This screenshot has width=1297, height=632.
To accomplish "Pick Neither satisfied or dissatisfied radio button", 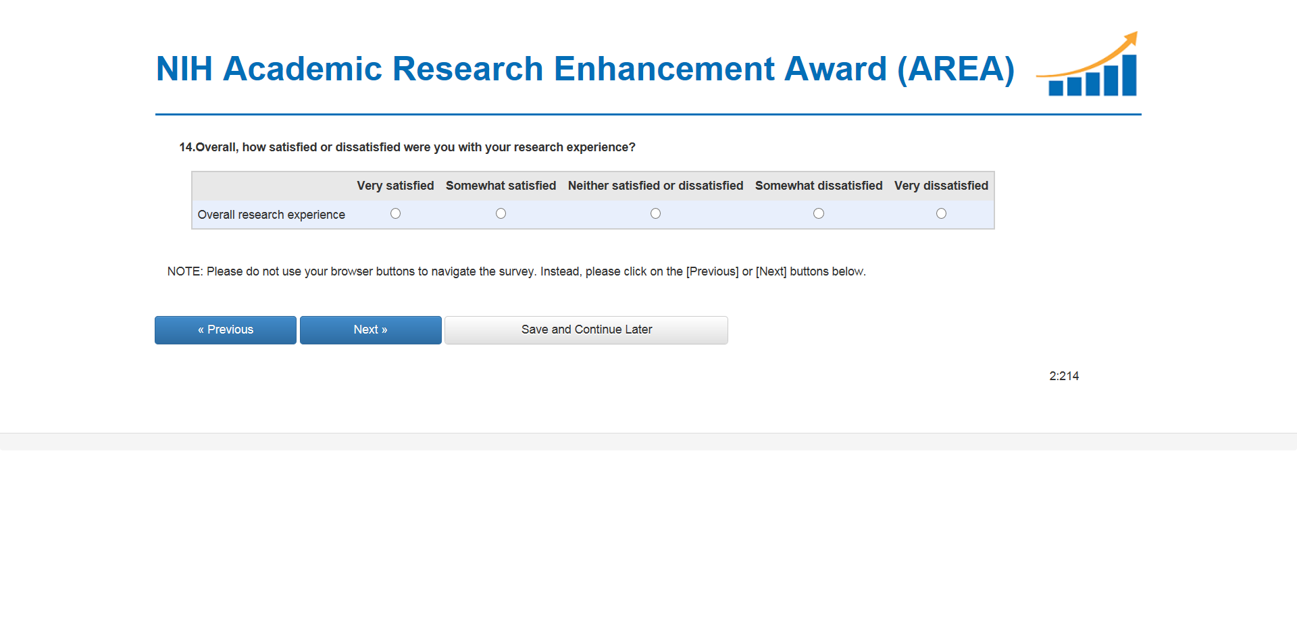I will [655, 213].
